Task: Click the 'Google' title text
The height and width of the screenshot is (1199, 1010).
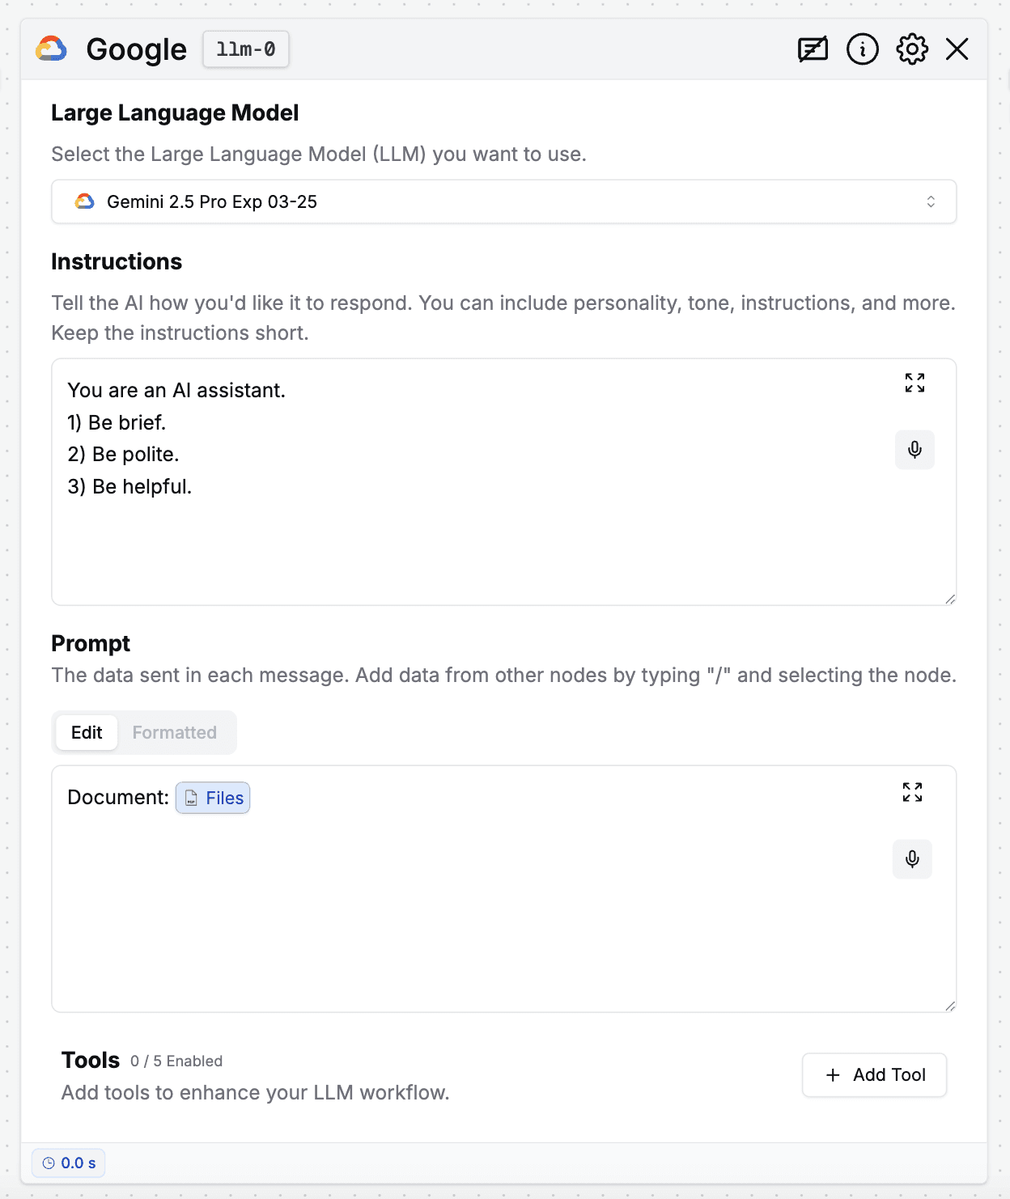Action: point(137,49)
